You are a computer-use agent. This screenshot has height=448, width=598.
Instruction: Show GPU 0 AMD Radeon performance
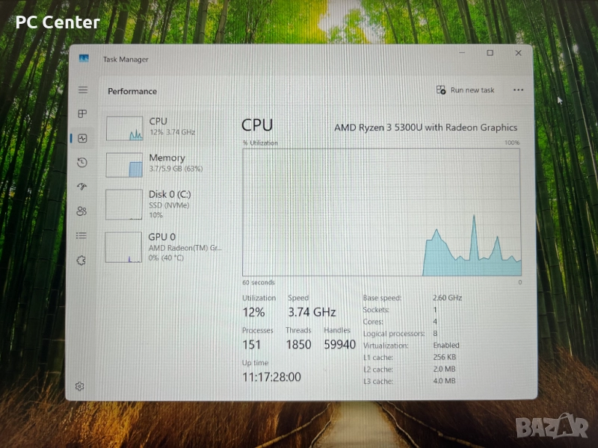click(164, 246)
